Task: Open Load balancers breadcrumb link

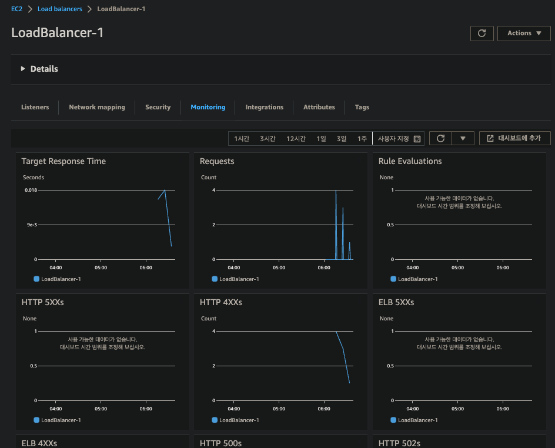Action: click(x=60, y=9)
